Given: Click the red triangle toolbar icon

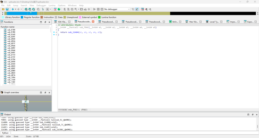Looking at the screenshot, I should [x=55, y=9].
